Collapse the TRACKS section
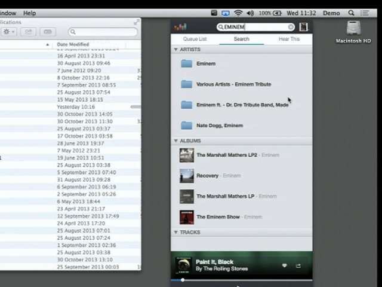Image resolution: width=382 pixels, height=287 pixels. coord(175,232)
